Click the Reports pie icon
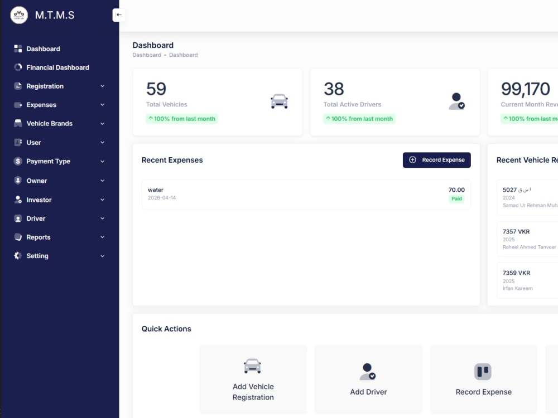The image size is (558, 418). (18, 237)
